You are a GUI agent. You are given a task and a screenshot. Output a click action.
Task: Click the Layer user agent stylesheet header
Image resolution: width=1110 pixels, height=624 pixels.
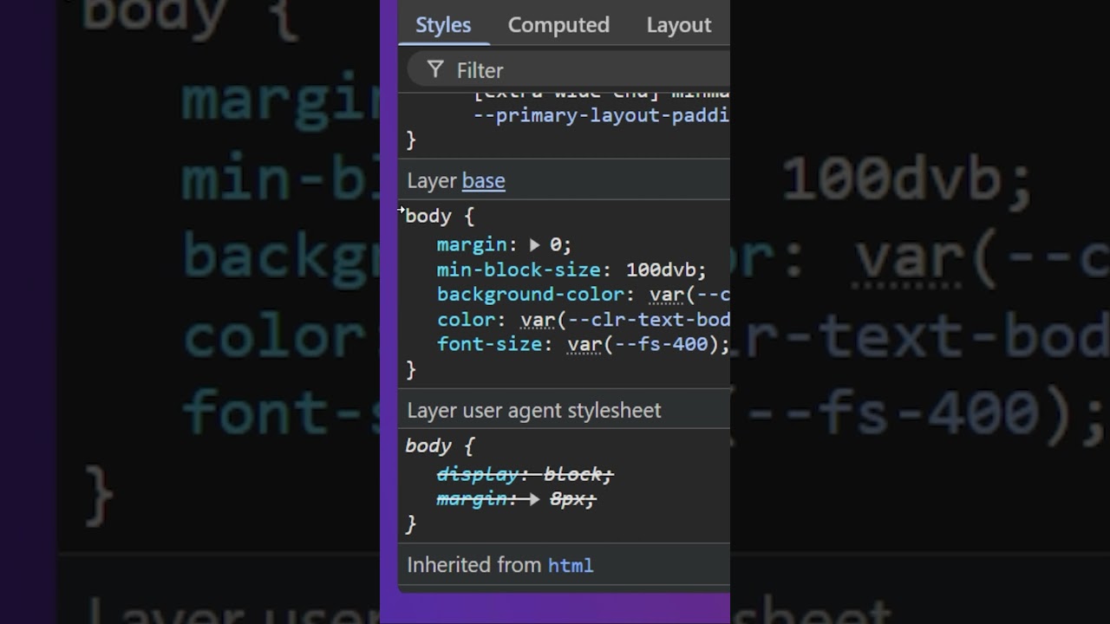(534, 410)
